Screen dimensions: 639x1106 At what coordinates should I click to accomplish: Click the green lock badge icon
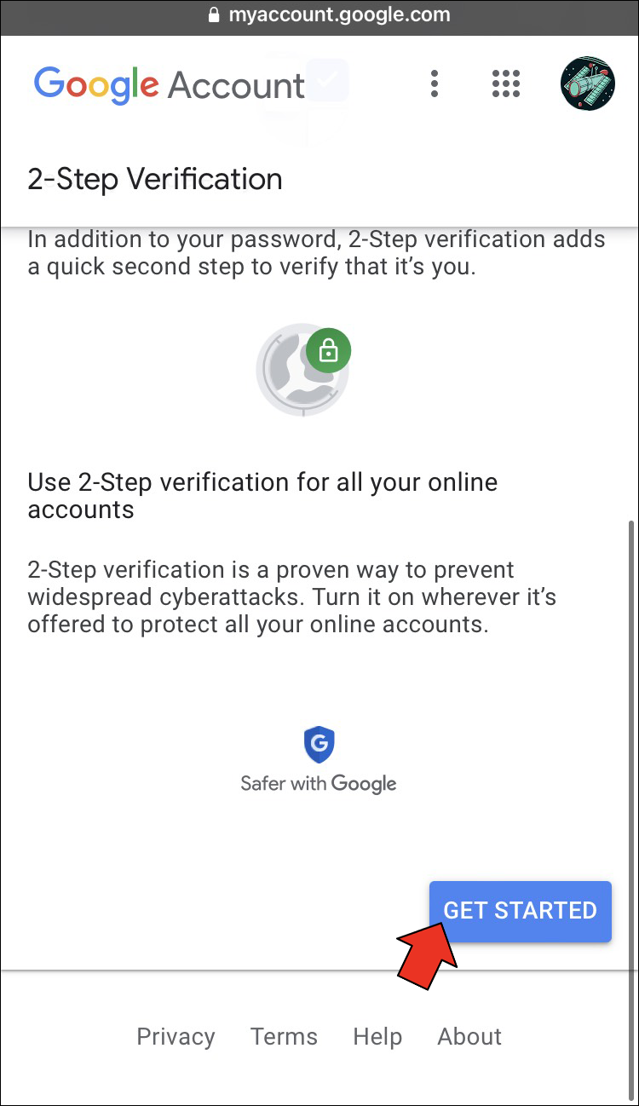(328, 350)
